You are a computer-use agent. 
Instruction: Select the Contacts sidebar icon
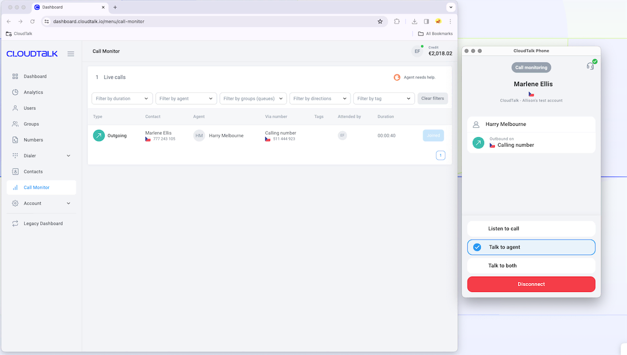pos(15,171)
